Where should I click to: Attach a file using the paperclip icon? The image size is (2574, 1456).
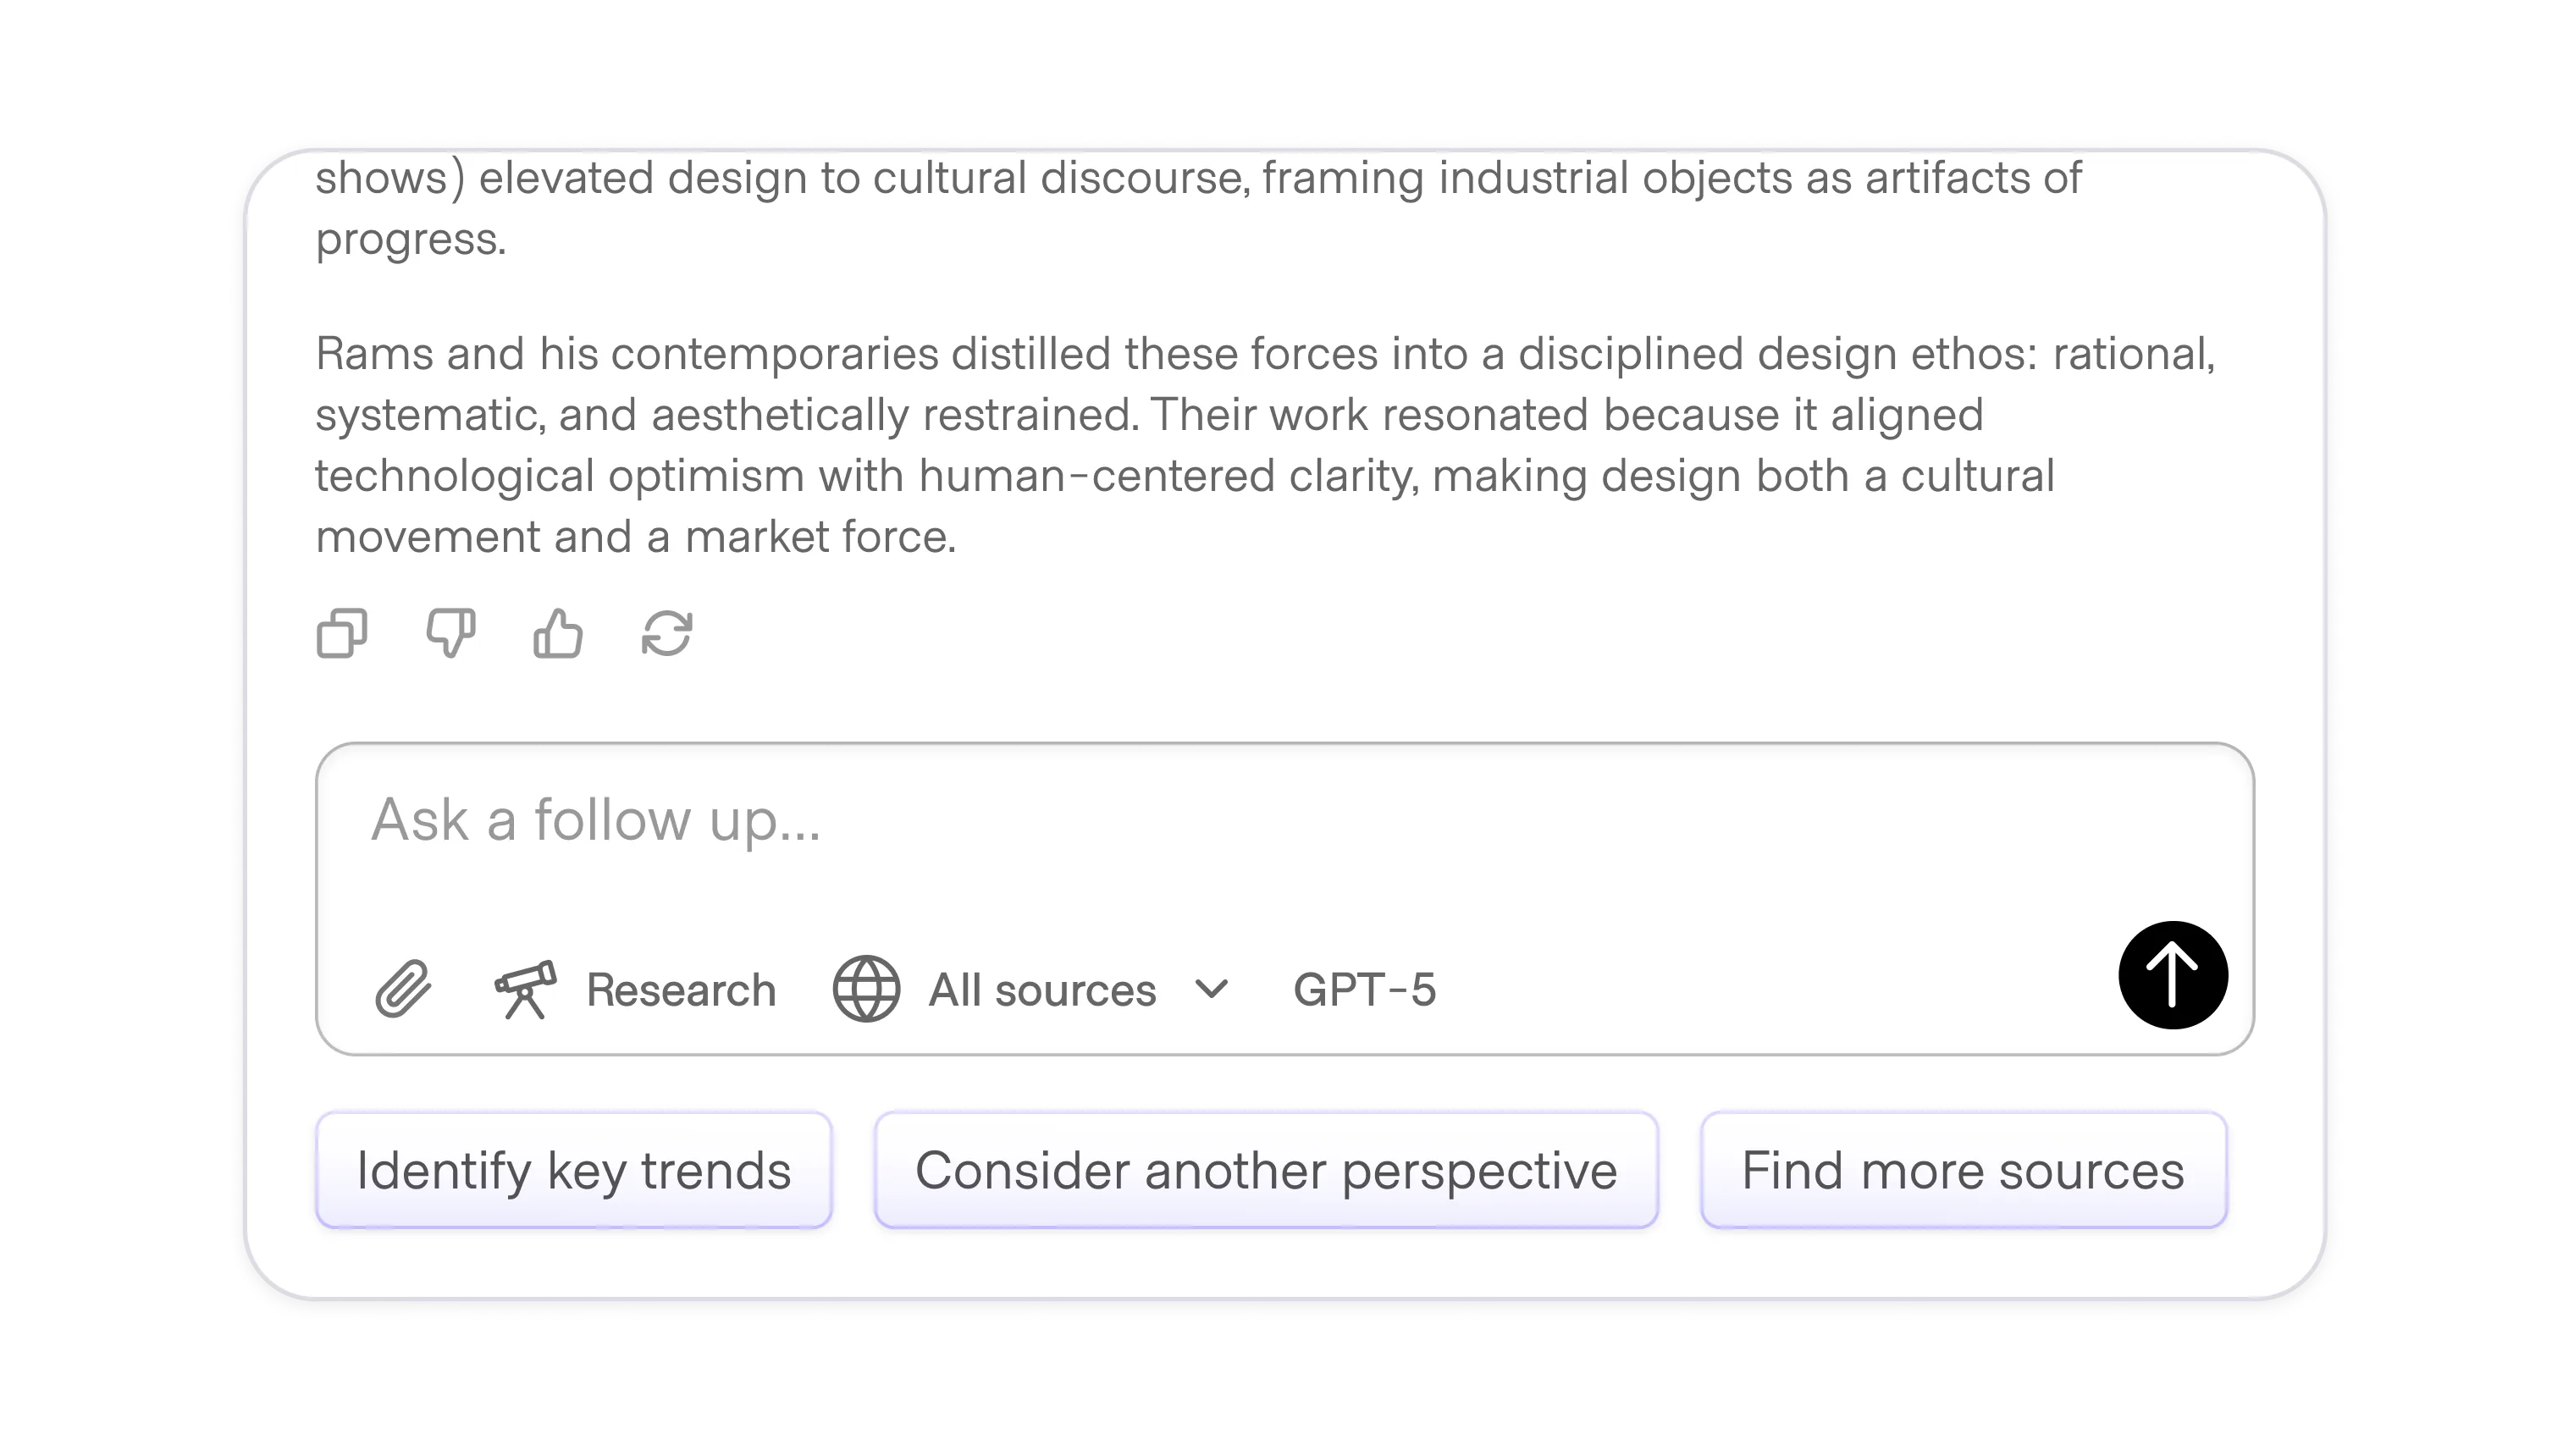click(x=403, y=989)
